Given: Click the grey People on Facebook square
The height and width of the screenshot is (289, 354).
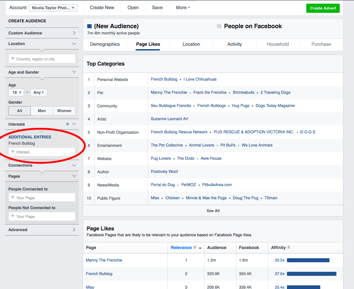Looking at the screenshot, I should point(219,26).
